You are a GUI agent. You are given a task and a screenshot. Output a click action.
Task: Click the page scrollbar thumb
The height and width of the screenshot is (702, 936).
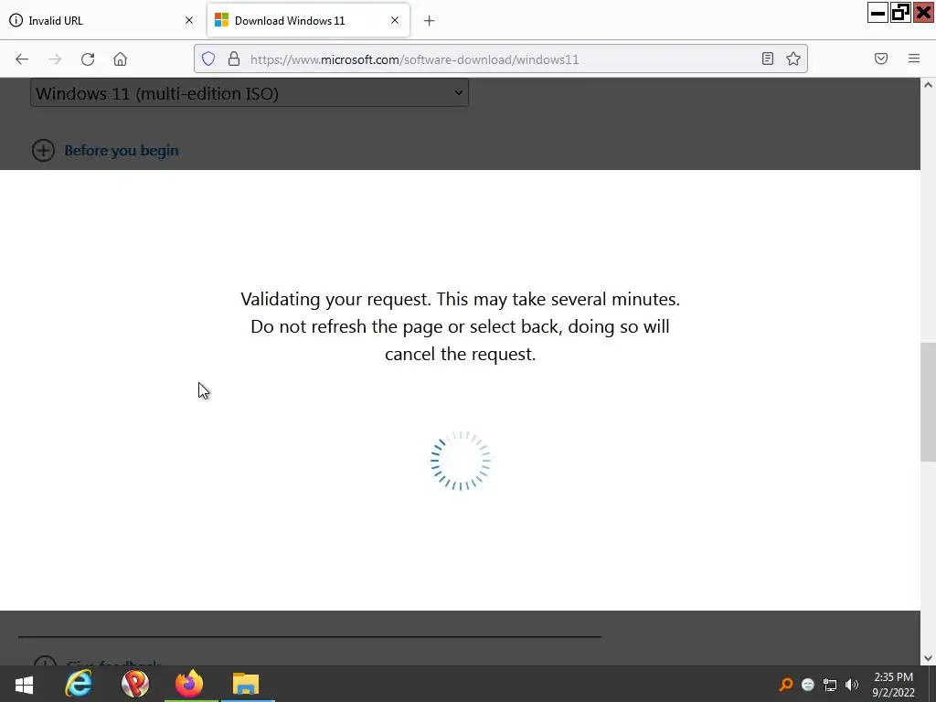click(x=928, y=402)
